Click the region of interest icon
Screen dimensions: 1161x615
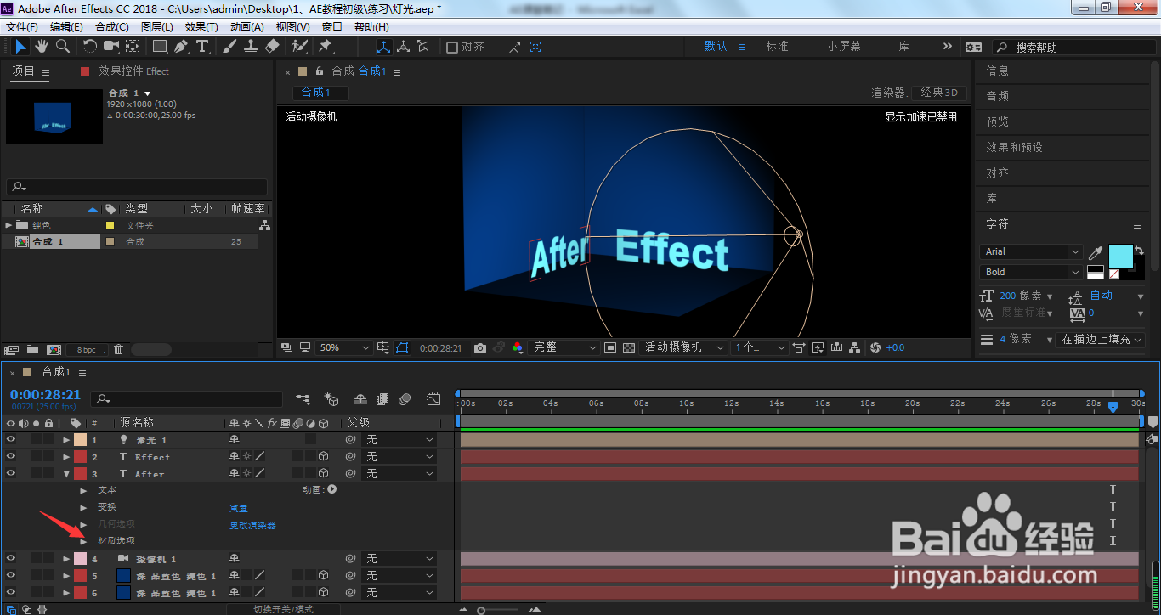coord(610,347)
